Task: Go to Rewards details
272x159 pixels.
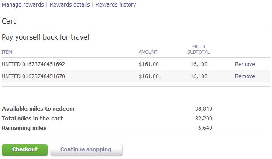Action: 69,5
